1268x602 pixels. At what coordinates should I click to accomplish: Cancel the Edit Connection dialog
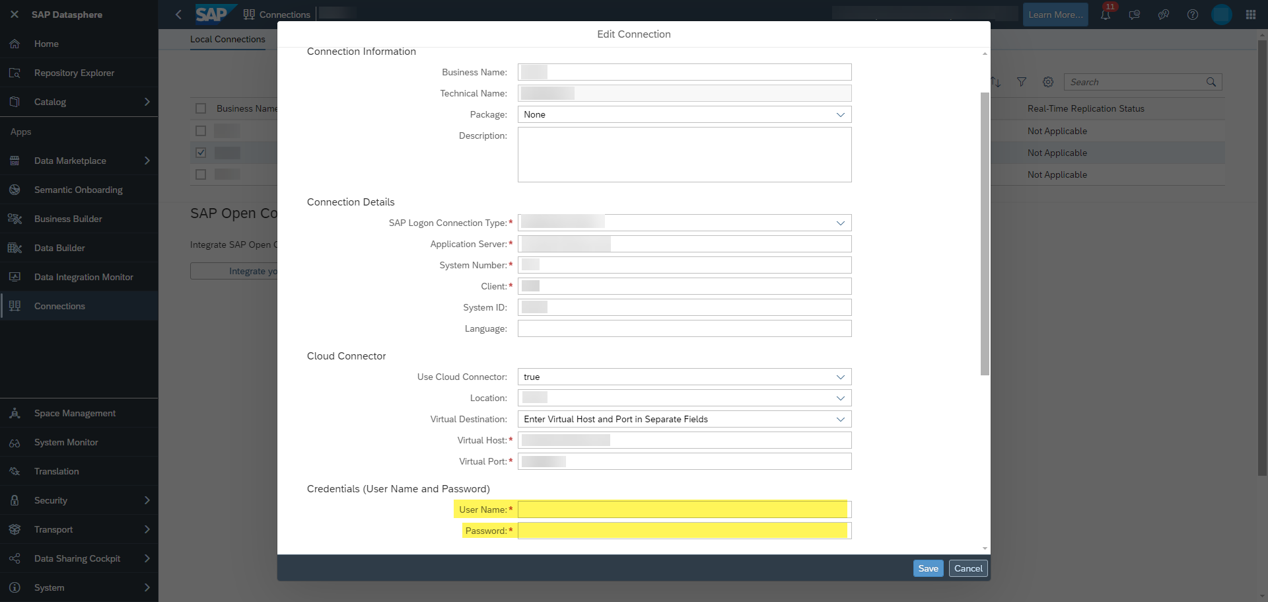tap(968, 568)
